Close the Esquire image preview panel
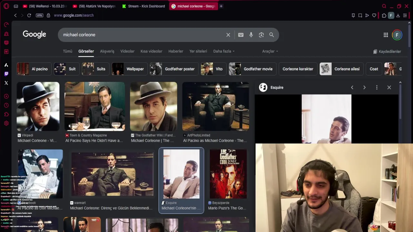Viewport: 413px width, 232px height. pyautogui.click(x=389, y=87)
